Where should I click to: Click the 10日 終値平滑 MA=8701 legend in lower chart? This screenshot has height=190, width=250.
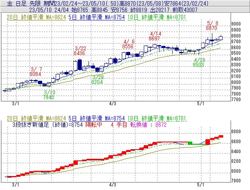[x=157, y=118]
